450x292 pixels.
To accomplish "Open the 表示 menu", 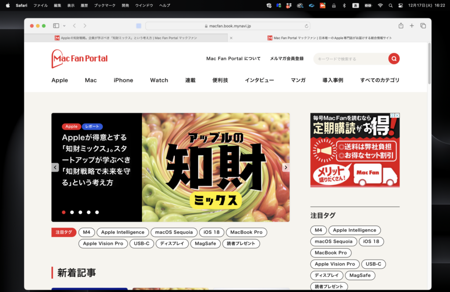I will pyautogui.click(x=71, y=5).
